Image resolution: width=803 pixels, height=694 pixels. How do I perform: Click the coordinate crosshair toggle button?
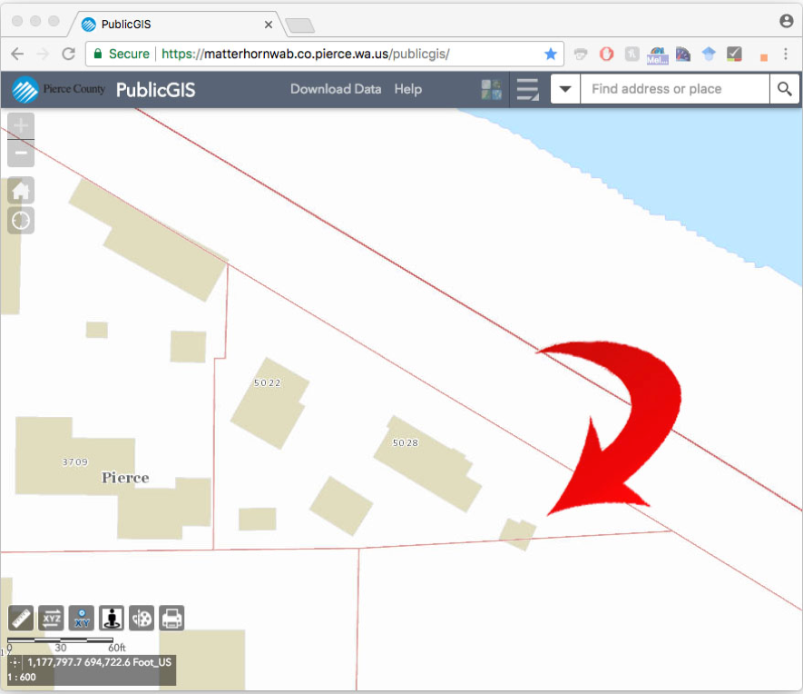[15, 662]
